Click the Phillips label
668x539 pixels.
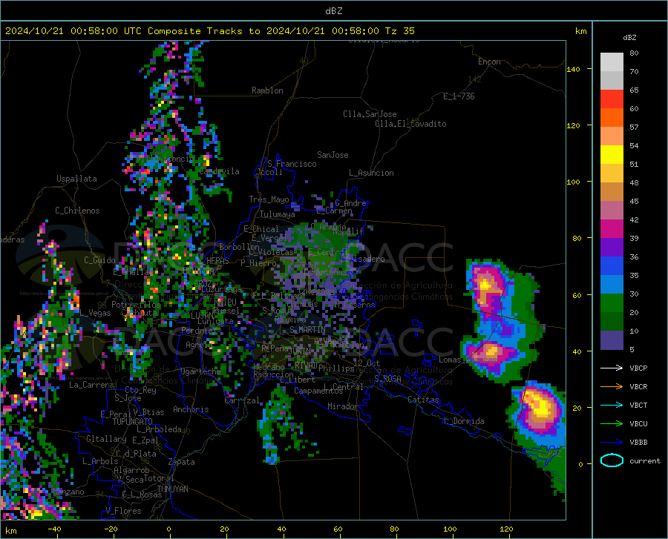pyautogui.click(x=336, y=368)
